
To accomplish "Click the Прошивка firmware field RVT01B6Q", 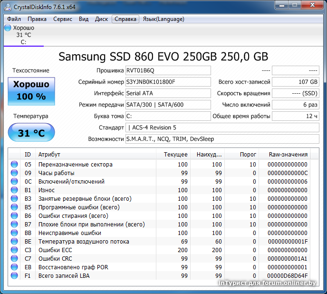I will pos(168,70).
